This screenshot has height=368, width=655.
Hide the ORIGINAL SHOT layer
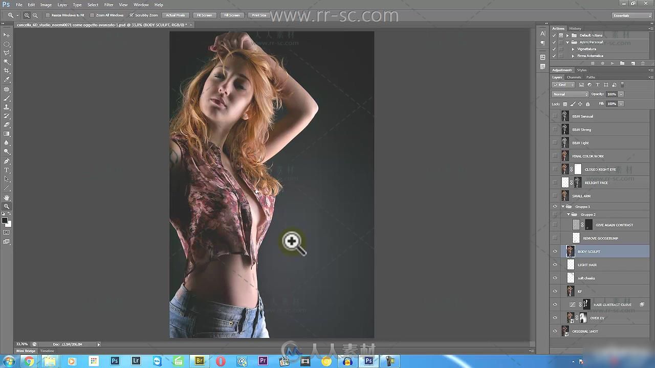(555, 331)
